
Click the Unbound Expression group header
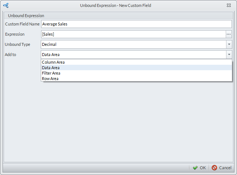[x=26, y=16]
